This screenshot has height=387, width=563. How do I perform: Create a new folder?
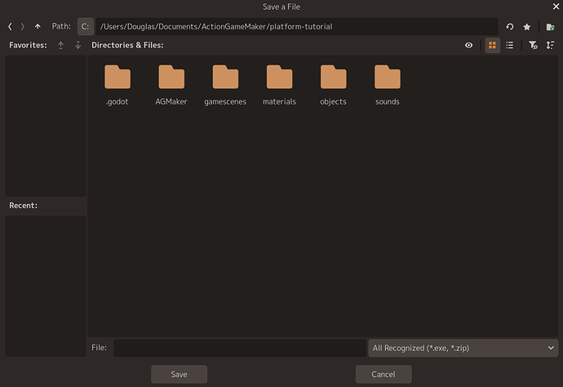pos(550,27)
